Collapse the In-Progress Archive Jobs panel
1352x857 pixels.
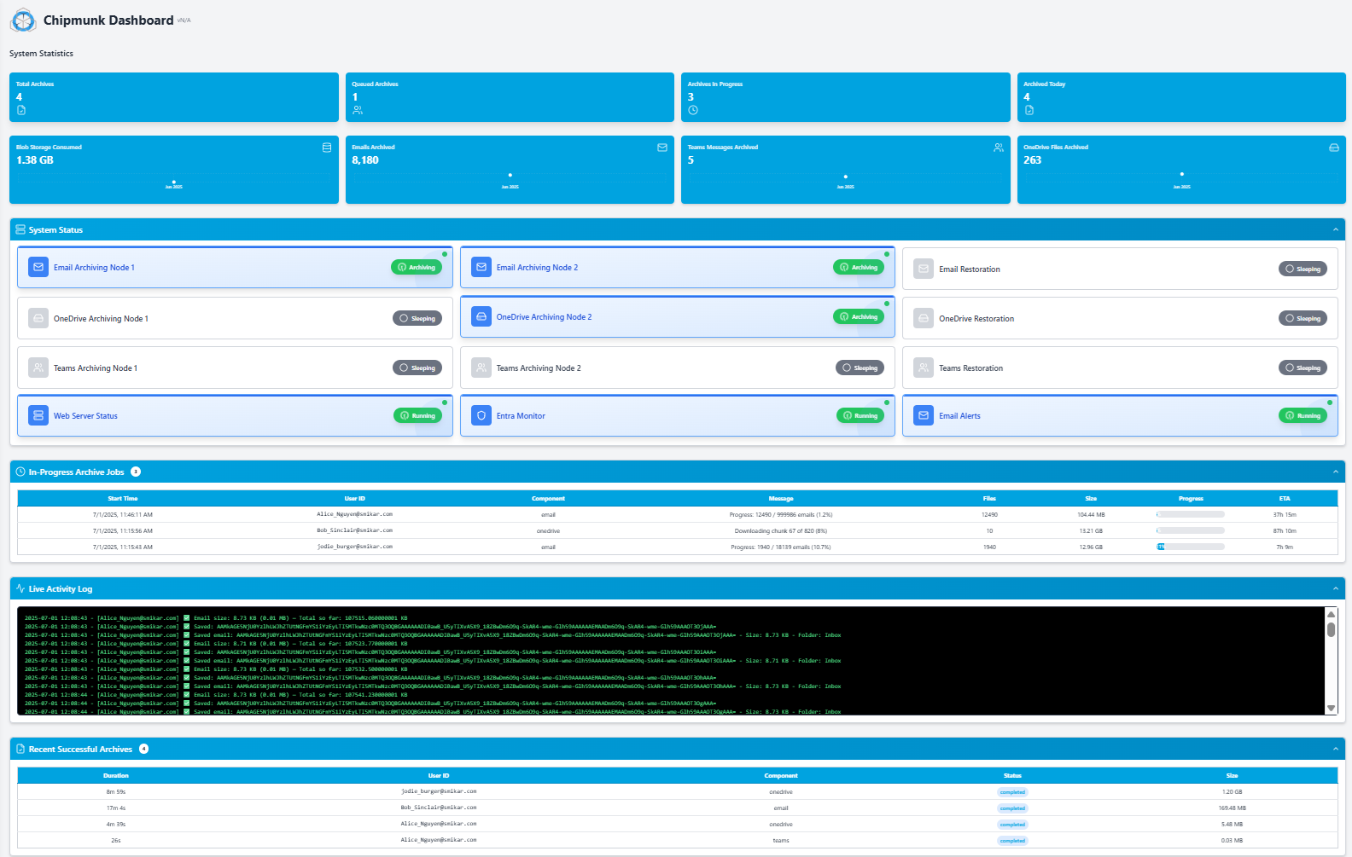tap(1335, 472)
